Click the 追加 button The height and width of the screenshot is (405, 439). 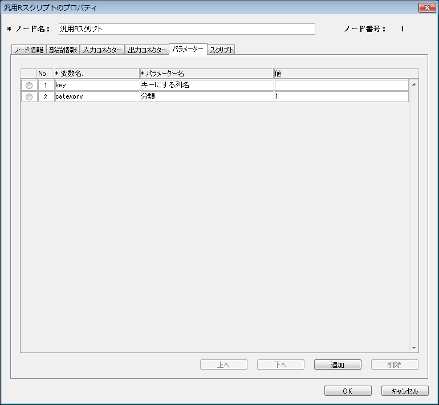click(338, 365)
